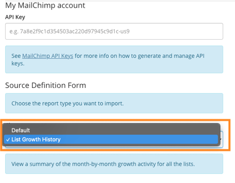Click the 'My MailChimp account' heading
Viewport: 235px width, 183px height.
(x=45, y=6)
